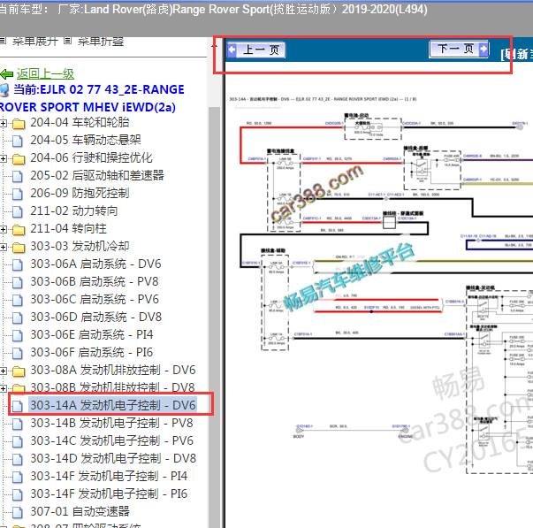This screenshot has width=533, height=528.
Task: Open 303-14C 发动机电子控制 - PV6
Action: (112, 440)
